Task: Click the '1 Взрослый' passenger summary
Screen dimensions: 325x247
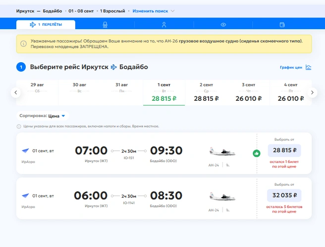Action: point(112,11)
